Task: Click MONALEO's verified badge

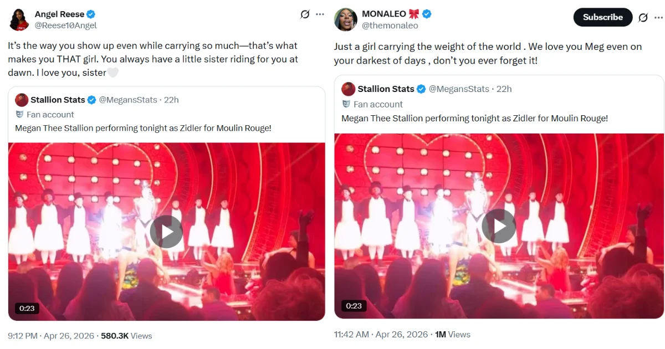Action: (x=427, y=14)
